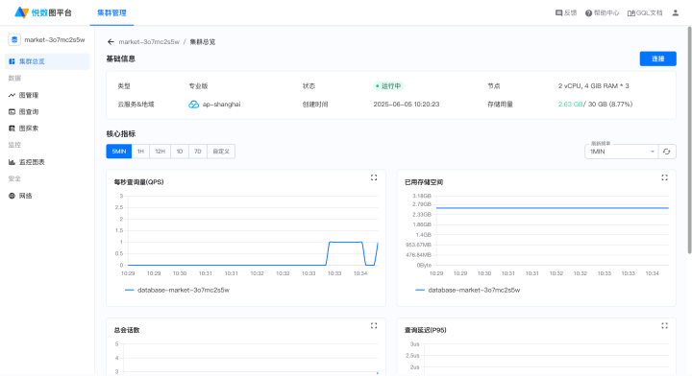Viewport: 692px width, 376px height.
Task: Select the 1D time range
Action: click(x=179, y=151)
